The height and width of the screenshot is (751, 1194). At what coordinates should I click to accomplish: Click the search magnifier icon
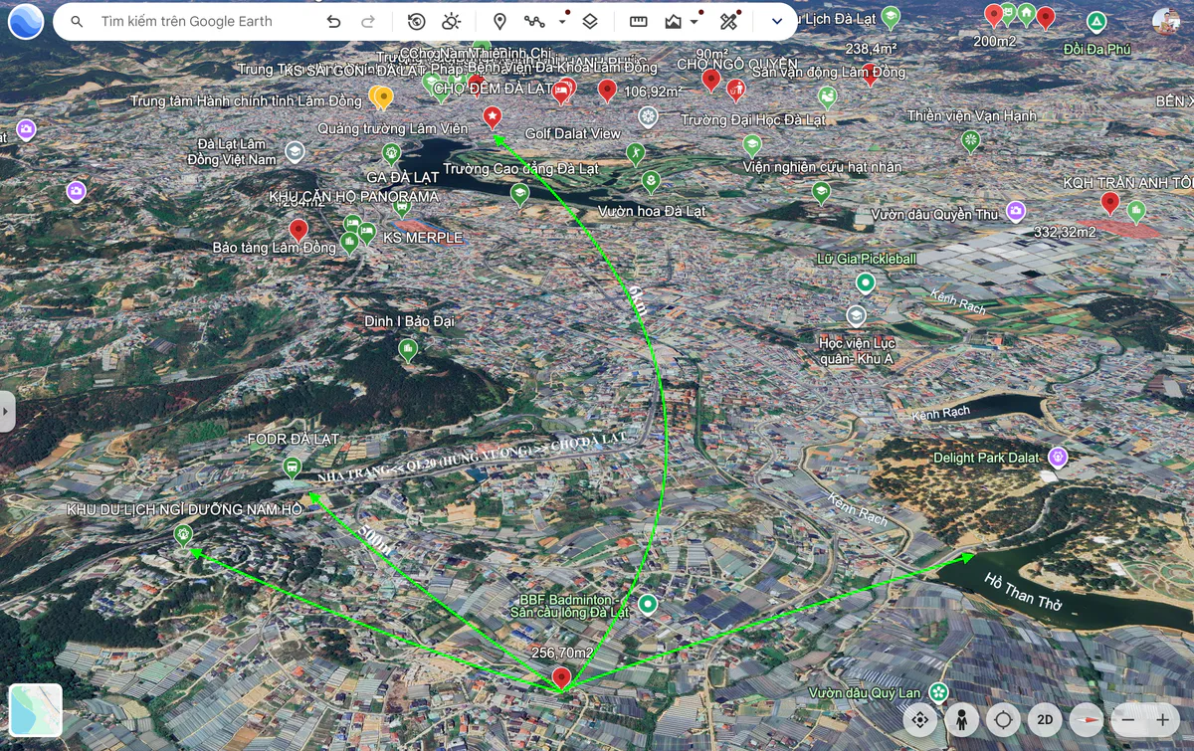coord(77,21)
